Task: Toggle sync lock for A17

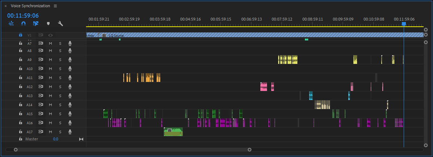Action: click(x=41, y=132)
